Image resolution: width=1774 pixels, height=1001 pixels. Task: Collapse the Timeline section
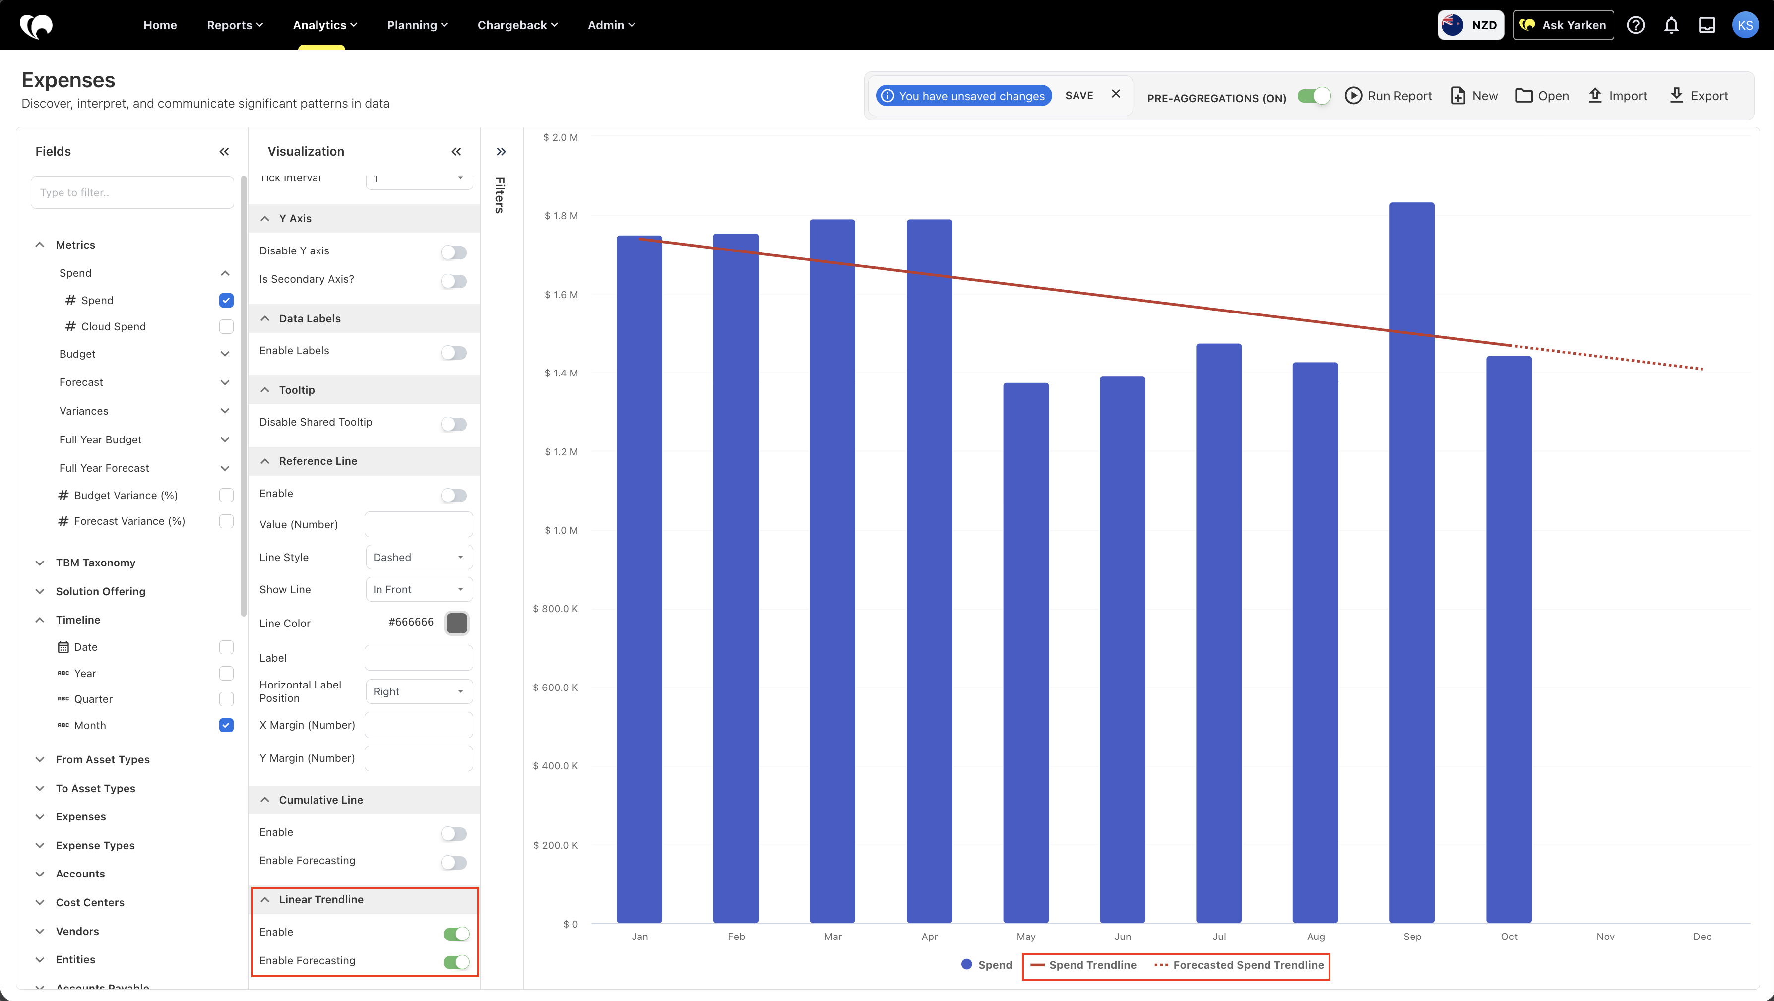pos(40,620)
